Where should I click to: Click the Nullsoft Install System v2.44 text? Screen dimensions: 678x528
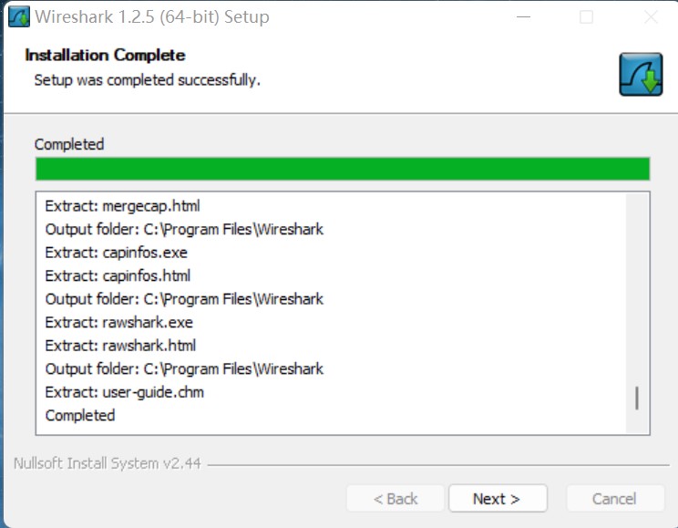pos(108,463)
